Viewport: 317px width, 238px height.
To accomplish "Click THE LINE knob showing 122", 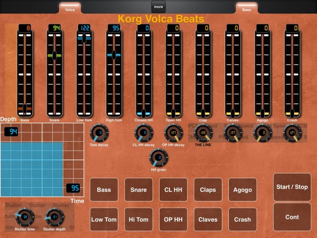I will pos(203,133).
